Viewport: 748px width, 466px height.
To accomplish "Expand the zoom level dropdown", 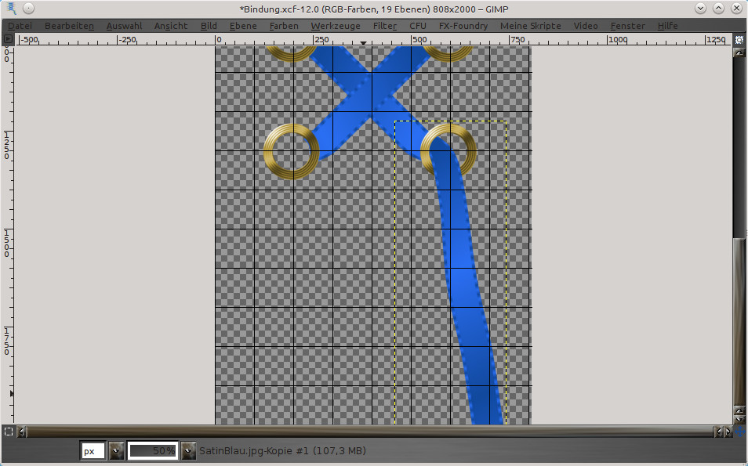I will tap(188, 451).
